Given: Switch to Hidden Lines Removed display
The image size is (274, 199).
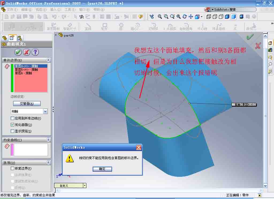Looking at the screenshot, I should (221, 17).
